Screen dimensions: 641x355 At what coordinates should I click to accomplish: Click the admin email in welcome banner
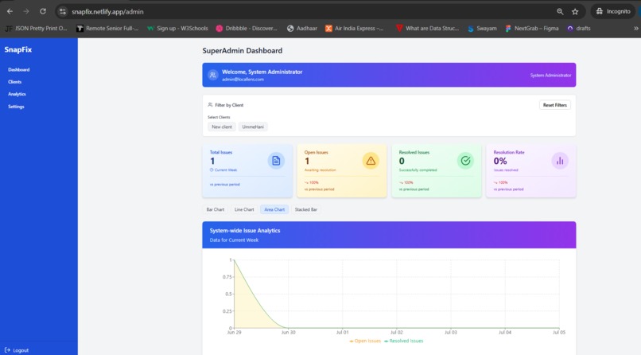(x=243, y=80)
